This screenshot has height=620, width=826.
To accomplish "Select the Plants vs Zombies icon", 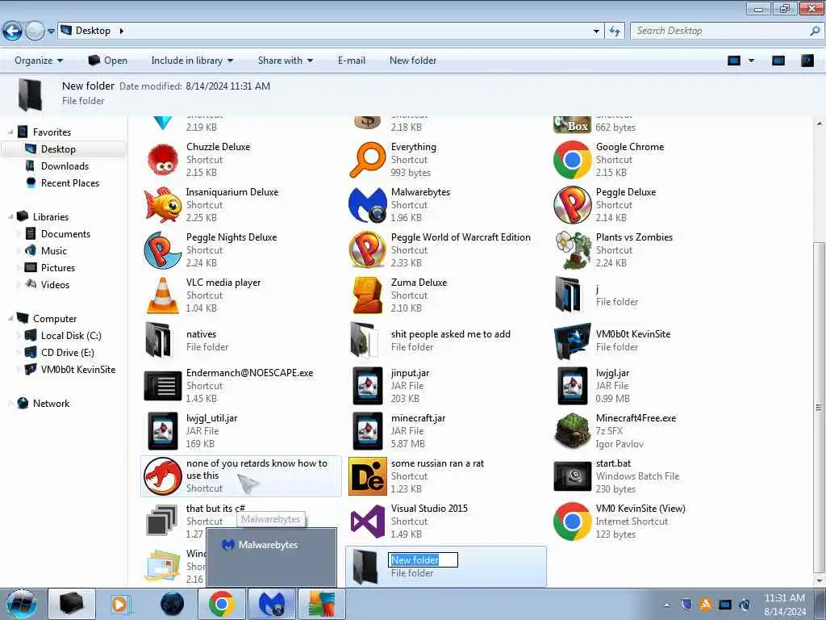I will click(x=573, y=250).
